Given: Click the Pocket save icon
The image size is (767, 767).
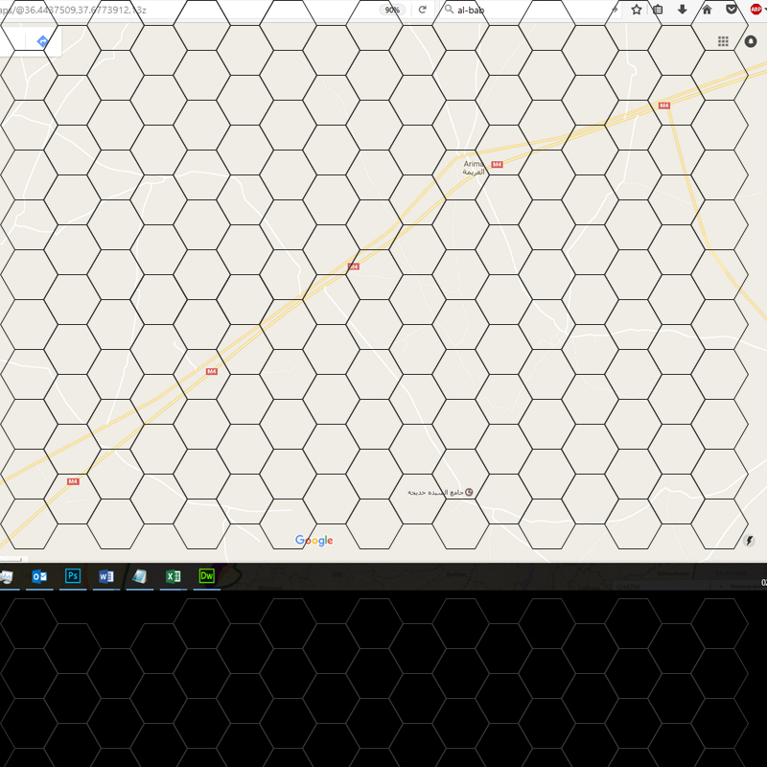Looking at the screenshot, I should tap(732, 10).
